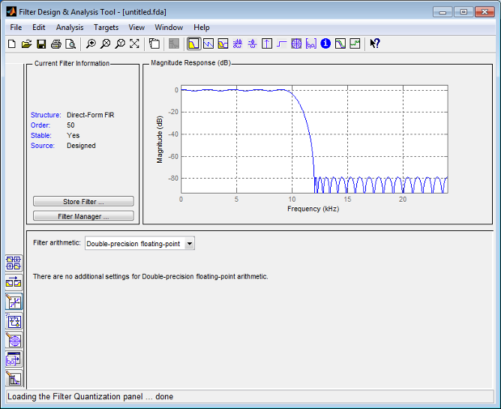The width and height of the screenshot is (501, 409).
Task: Click the 'Direct-Form FIR' structure value
Action: [91, 115]
